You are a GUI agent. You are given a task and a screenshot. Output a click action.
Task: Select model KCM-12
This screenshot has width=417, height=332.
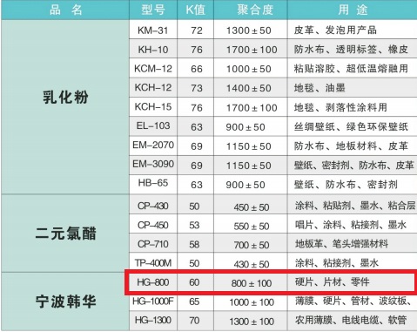coord(153,69)
